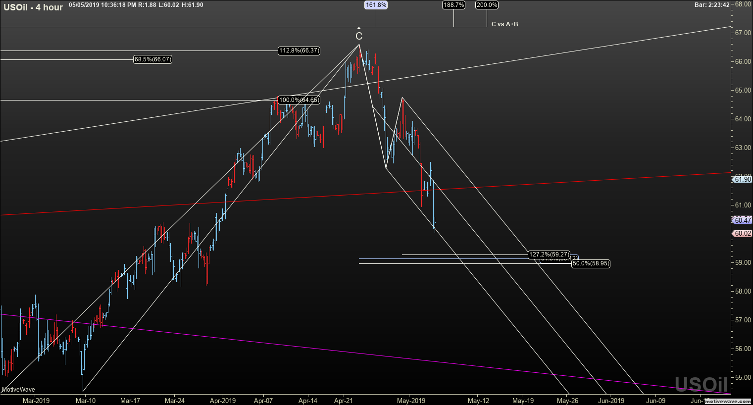753x405 pixels.
Task: Click the 65.00 price axis label
Action: click(743, 90)
